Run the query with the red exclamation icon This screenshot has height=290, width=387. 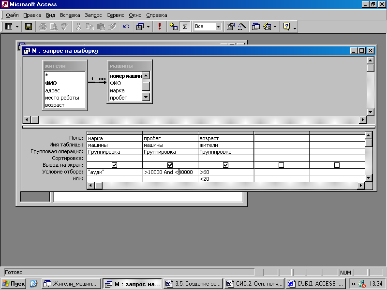(x=160, y=27)
